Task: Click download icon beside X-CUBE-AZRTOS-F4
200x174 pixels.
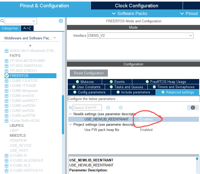Action: pyautogui.click(x=7, y=170)
